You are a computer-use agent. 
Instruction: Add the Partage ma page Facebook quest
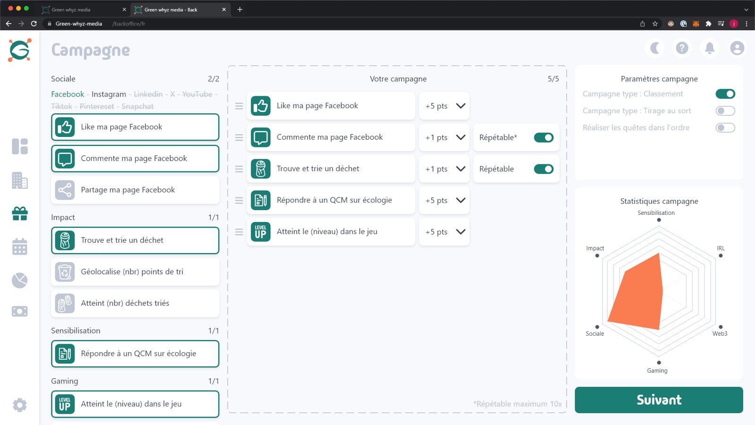pyautogui.click(x=135, y=190)
